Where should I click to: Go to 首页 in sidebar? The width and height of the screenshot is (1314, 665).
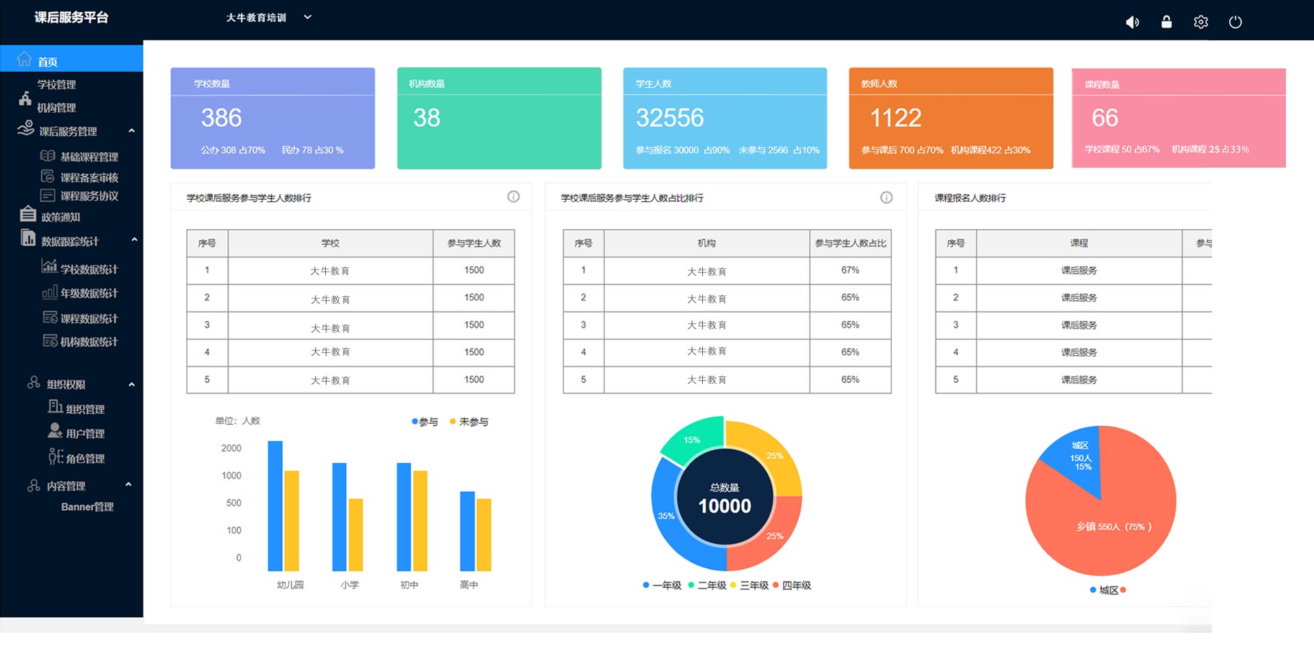point(71,59)
